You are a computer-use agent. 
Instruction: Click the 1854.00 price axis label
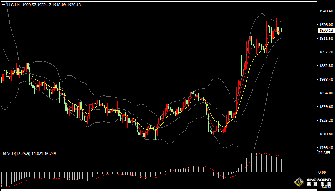click(325, 93)
